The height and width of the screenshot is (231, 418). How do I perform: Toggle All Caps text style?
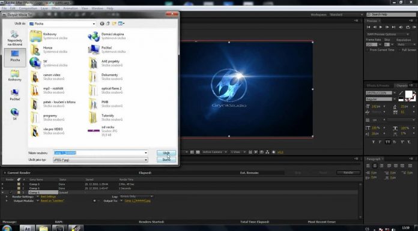click(387, 142)
